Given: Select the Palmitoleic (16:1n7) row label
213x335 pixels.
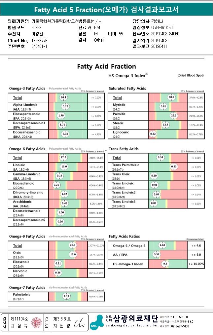Looking at the screenshot, I should pyautogui.click(x=22, y=296).
